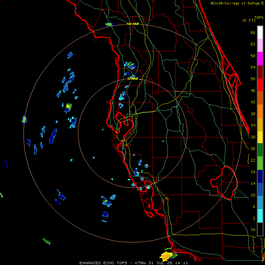265x265 pixels.
Task: Select the dark green legend color band
Action: pyautogui.click(x=260, y=150)
